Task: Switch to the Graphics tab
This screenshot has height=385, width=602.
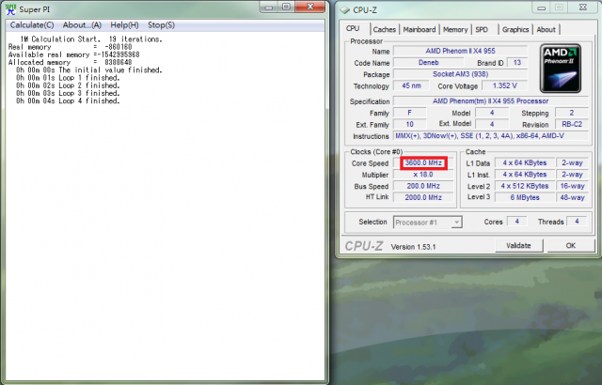Action: coord(515,29)
